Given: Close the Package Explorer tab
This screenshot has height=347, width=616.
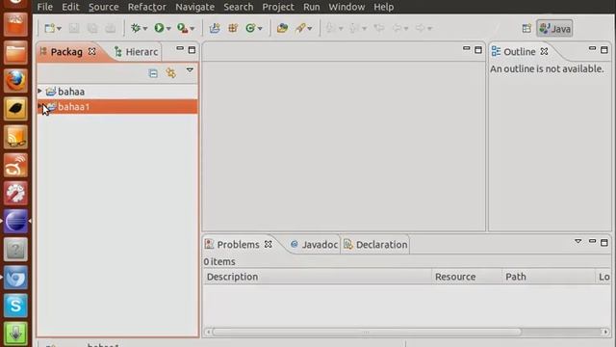Looking at the screenshot, I should click(x=92, y=51).
